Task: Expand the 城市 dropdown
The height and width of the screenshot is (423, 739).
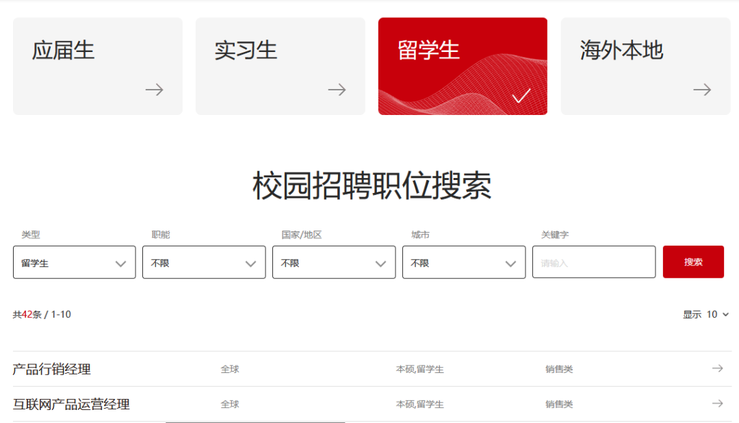Action: tap(464, 263)
